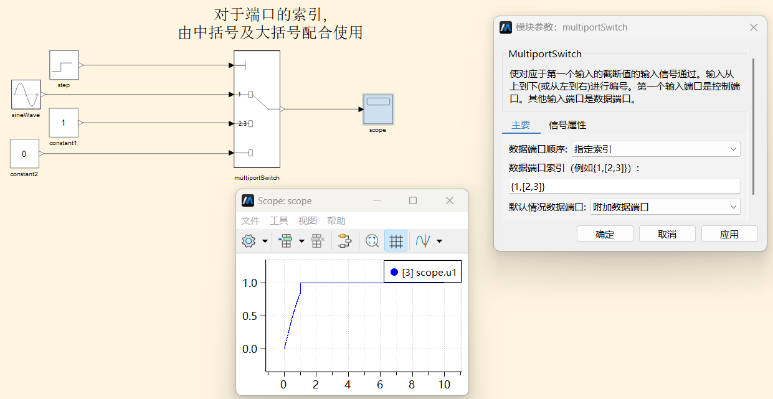Open the 工具 menu in scope window
Screen dimensions: 773x399
tap(279, 221)
